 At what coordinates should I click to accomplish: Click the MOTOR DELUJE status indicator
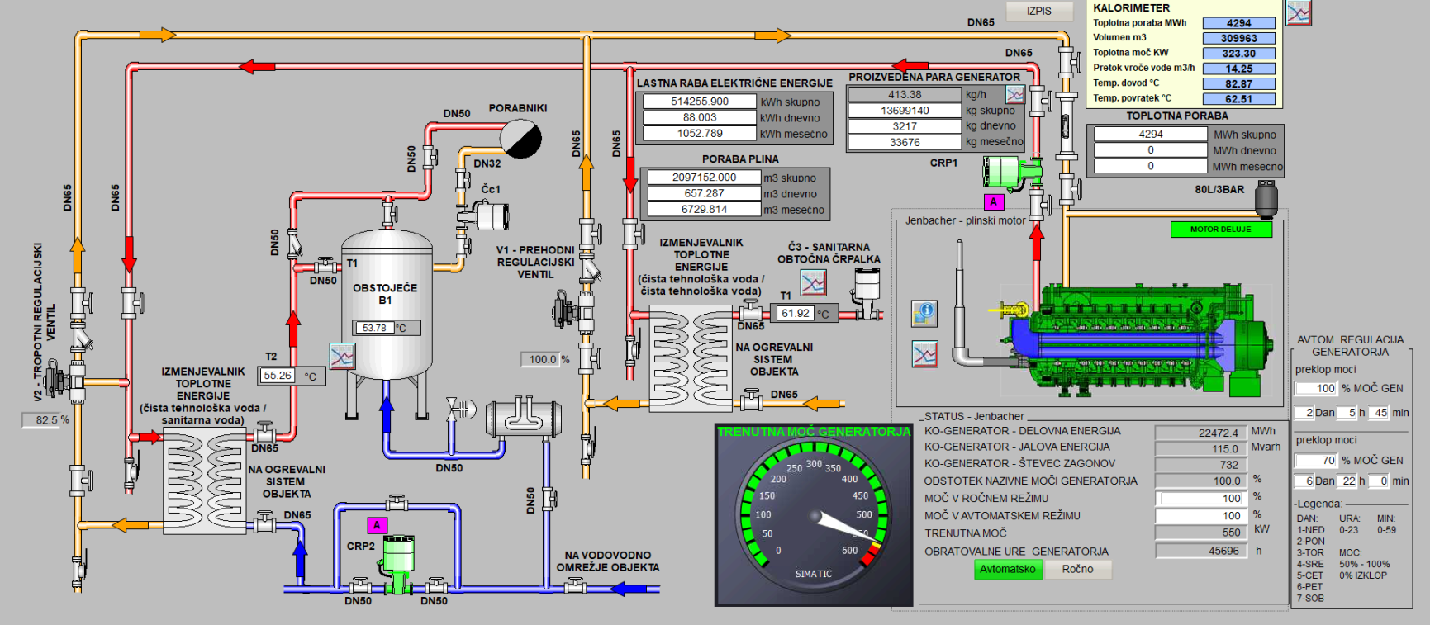(x=1220, y=230)
